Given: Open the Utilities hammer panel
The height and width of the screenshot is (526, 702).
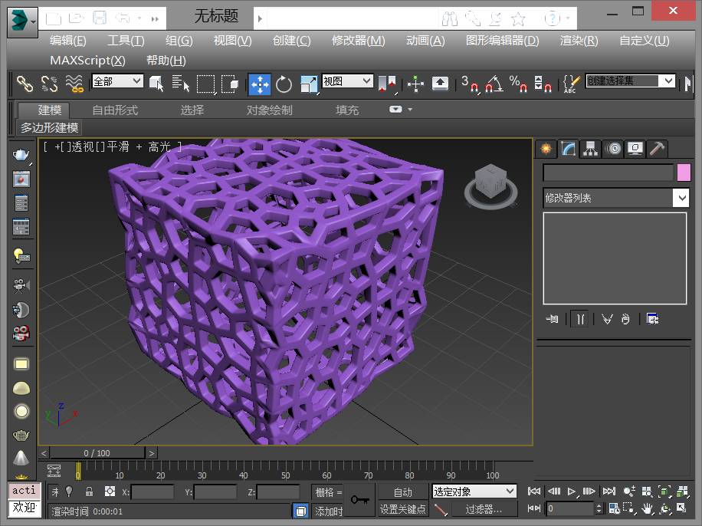Looking at the screenshot, I should click(x=657, y=149).
